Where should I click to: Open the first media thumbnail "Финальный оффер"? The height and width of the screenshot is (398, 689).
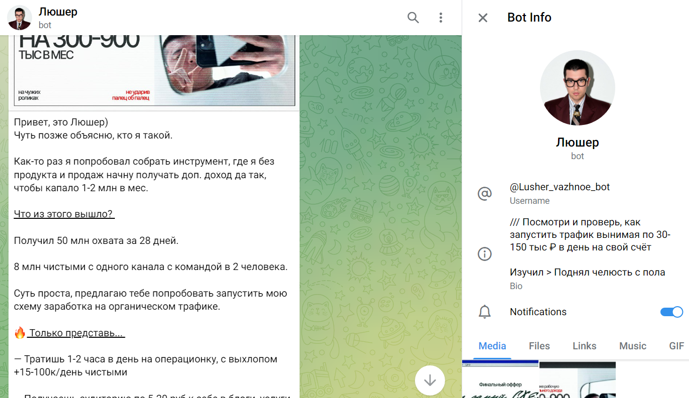(500, 380)
